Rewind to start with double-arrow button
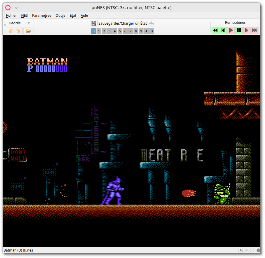Image resolution: width=265 pixels, height=258 pixels. pos(215,31)
